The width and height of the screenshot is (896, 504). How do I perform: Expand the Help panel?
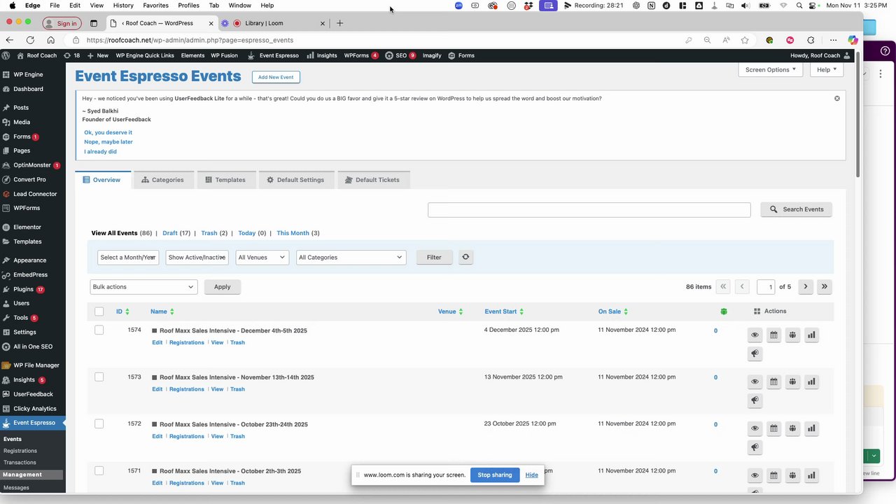[x=827, y=69]
